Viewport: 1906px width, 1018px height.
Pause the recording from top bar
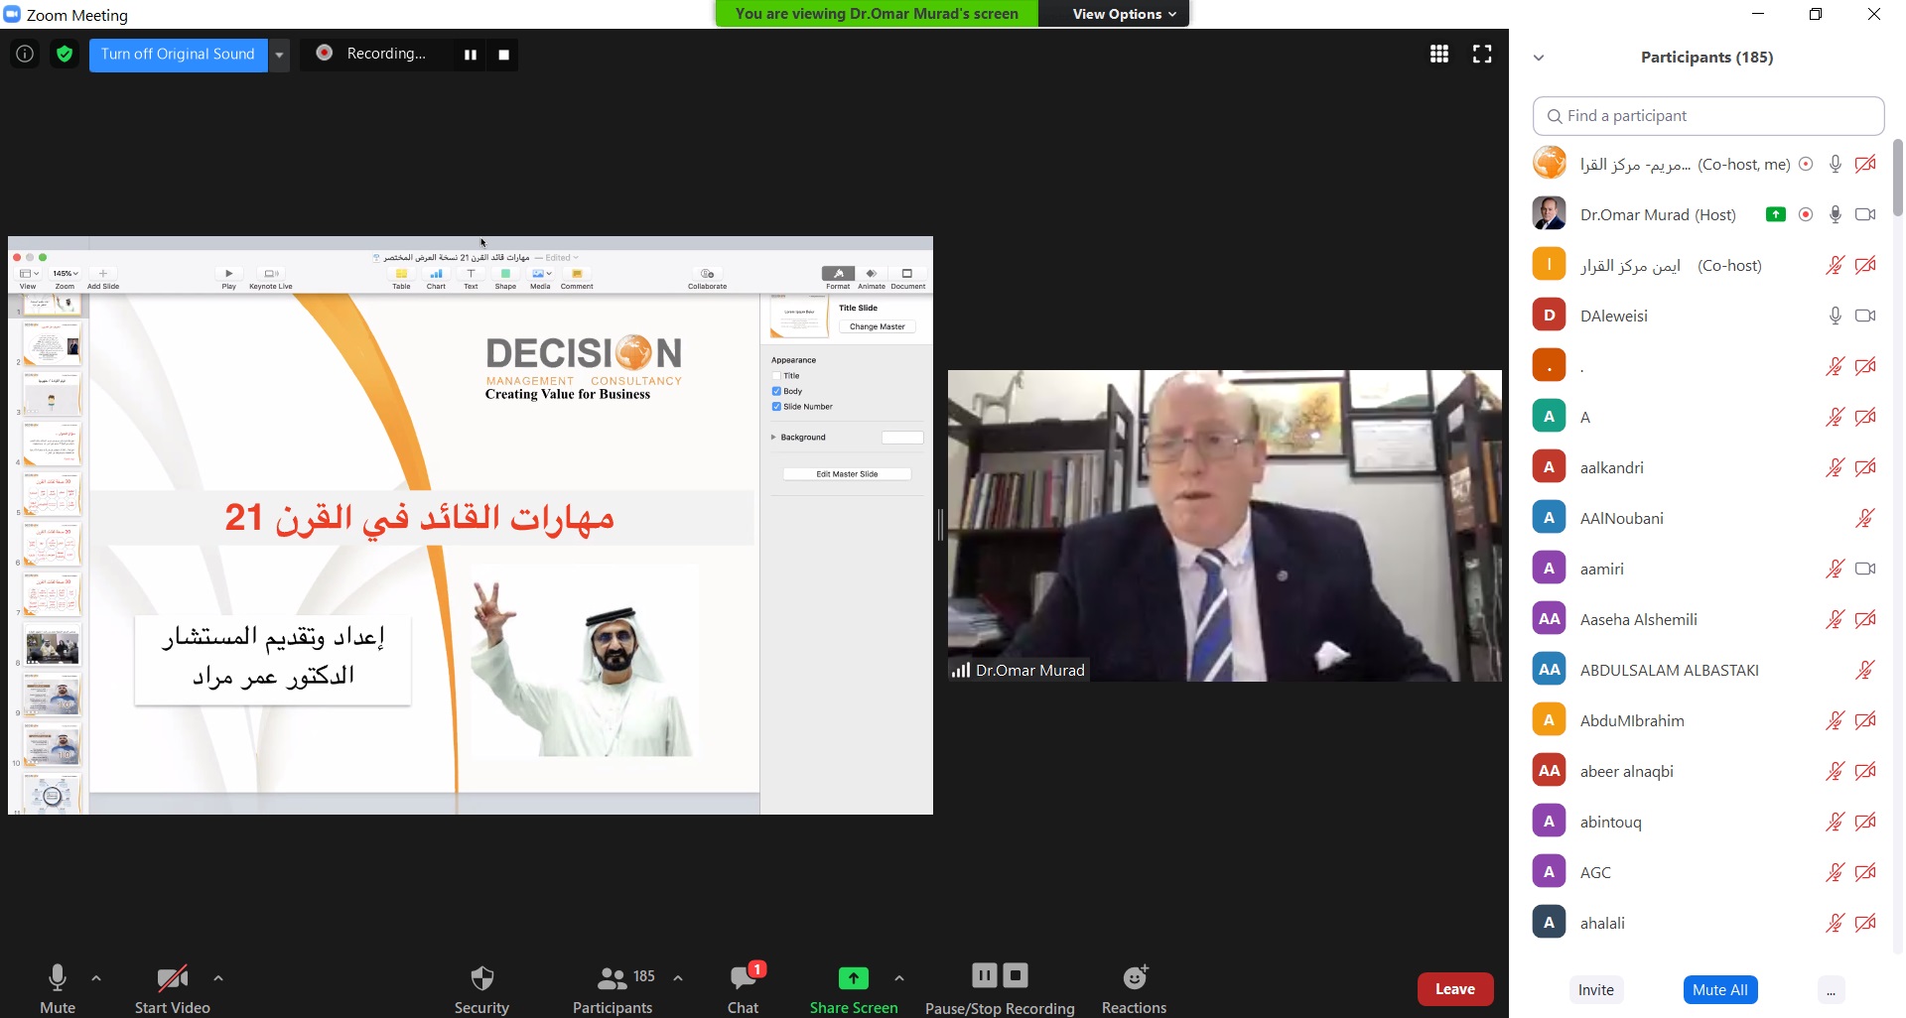click(x=471, y=55)
